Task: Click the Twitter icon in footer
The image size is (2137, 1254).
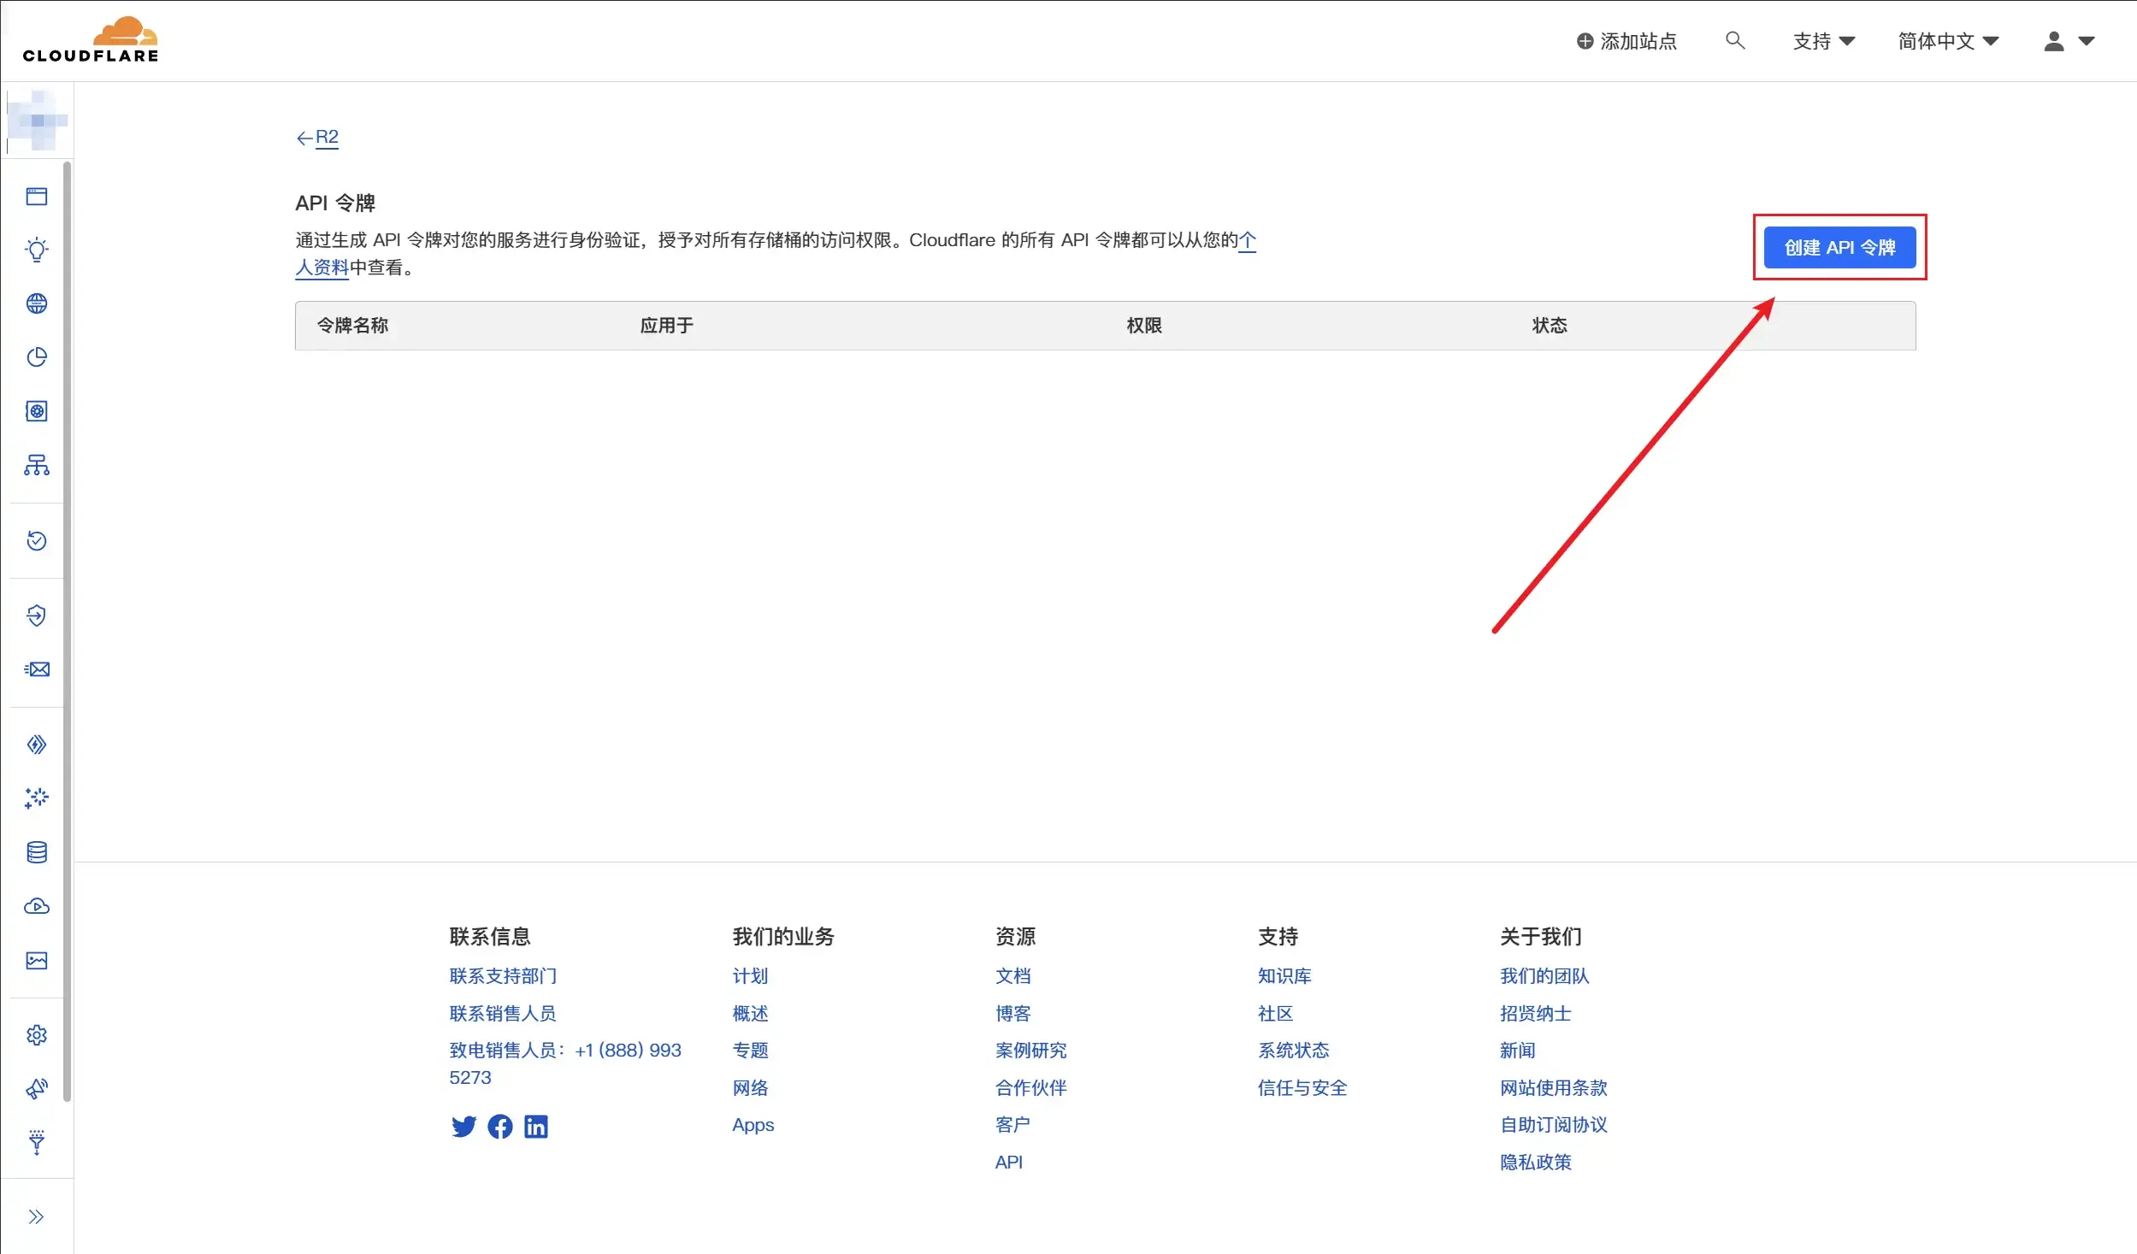Action: tap(463, 1127)
